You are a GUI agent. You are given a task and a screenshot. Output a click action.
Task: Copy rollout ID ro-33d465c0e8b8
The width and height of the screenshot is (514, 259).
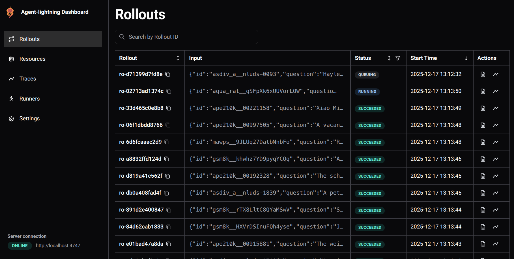pos(169,108)
